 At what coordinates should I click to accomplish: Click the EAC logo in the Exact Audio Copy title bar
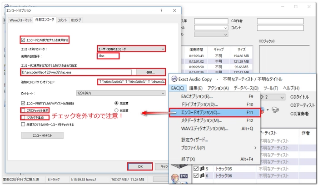(175, 78)
